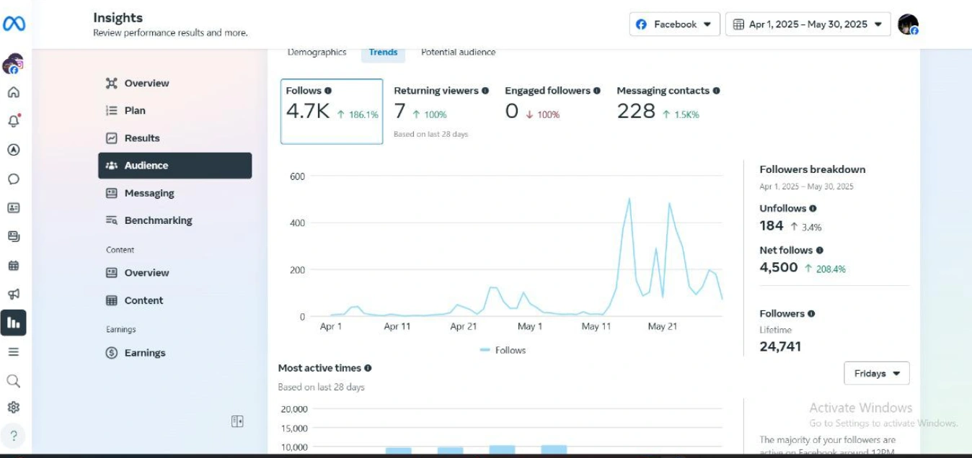Collapse the sidebar navigation panel

pos(237,421)
